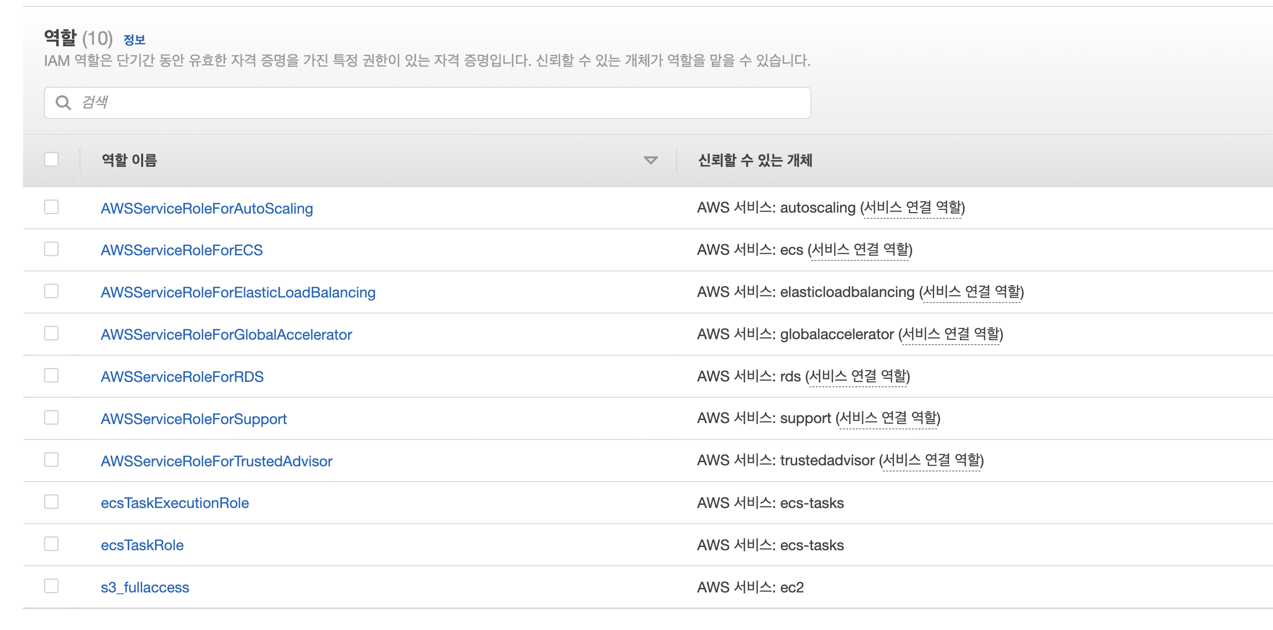Screen dimensions: 1273x630
Task: Click autoscaling 서비스 연결 역할 tooltip text
Action: click(x=912, y=208)
